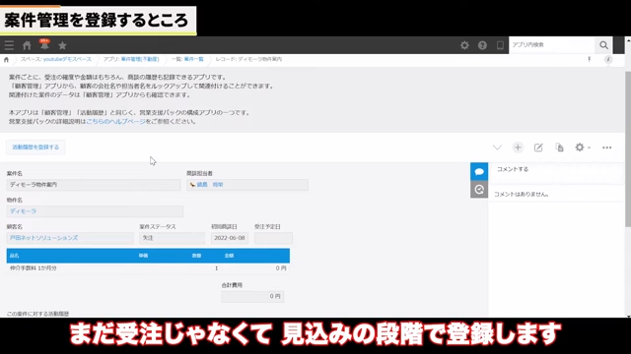
Task: Click 合計費用 value 0 円
Action: point(252,297)
